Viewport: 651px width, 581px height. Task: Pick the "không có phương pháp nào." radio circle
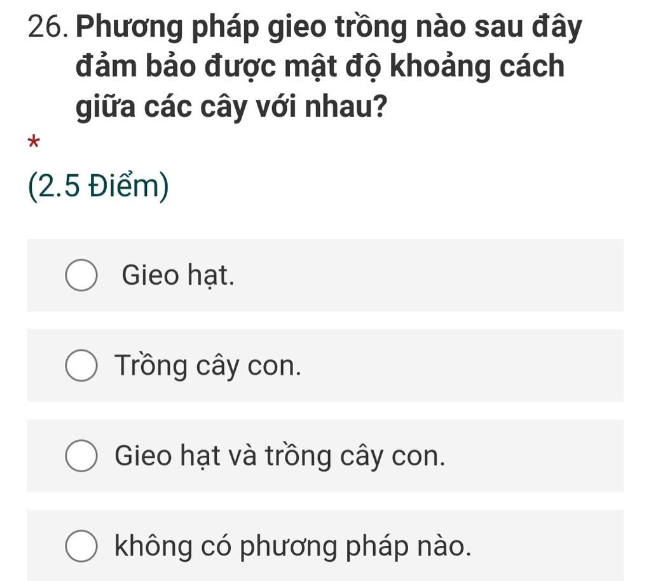click(x=81, y=546)
